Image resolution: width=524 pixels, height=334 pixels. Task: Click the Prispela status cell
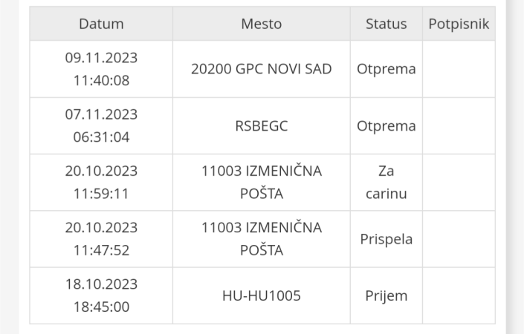386,239
